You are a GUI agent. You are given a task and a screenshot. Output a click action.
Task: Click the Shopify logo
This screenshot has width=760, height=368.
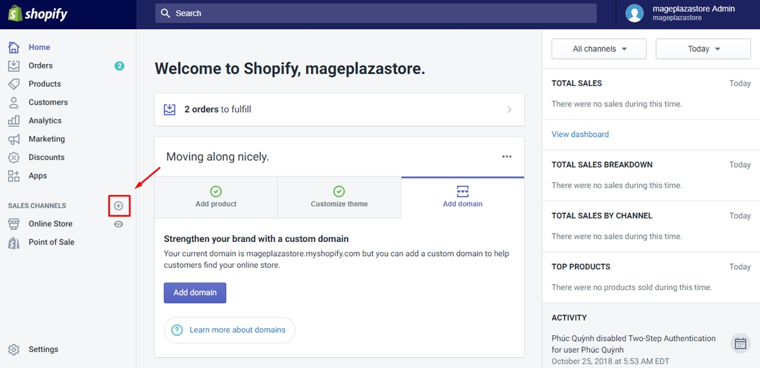click(37, 13)
